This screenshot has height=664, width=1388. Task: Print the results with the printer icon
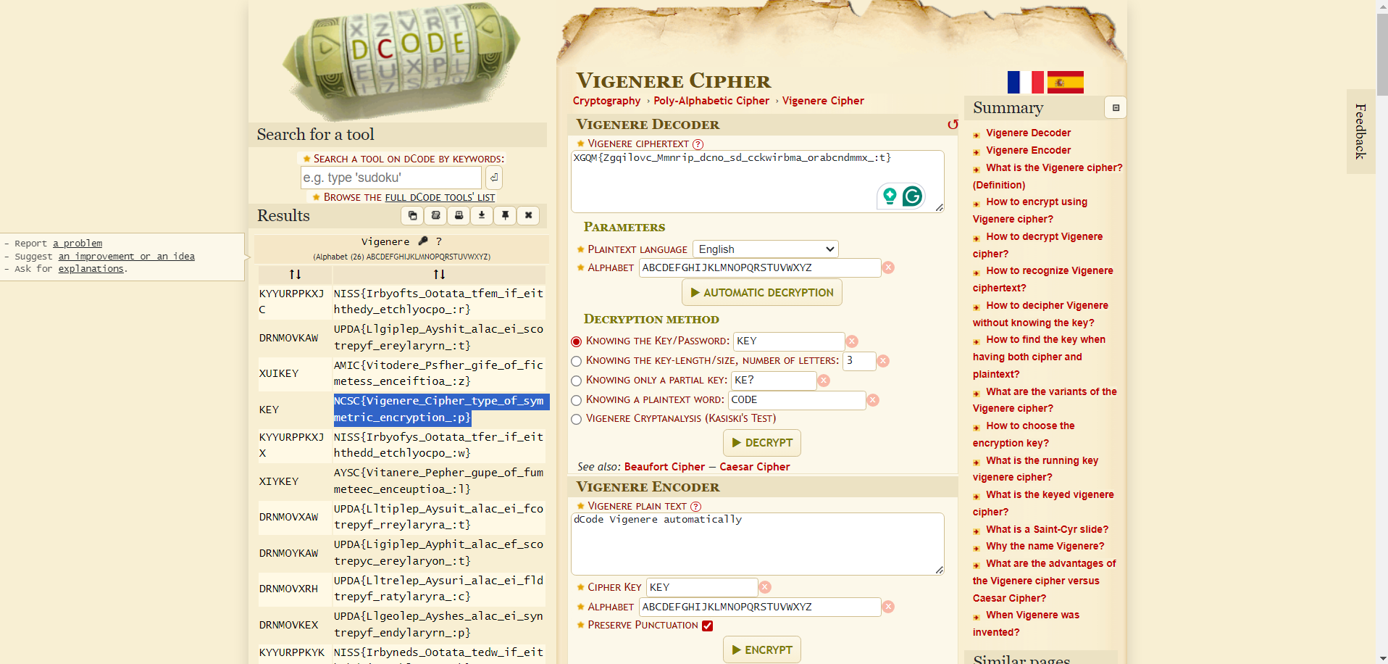coord(459,215)
